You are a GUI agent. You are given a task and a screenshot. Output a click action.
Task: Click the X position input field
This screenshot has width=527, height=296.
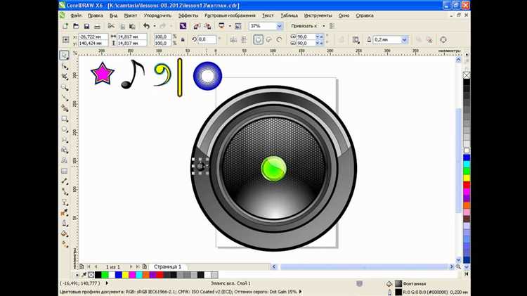coord(93,37)
